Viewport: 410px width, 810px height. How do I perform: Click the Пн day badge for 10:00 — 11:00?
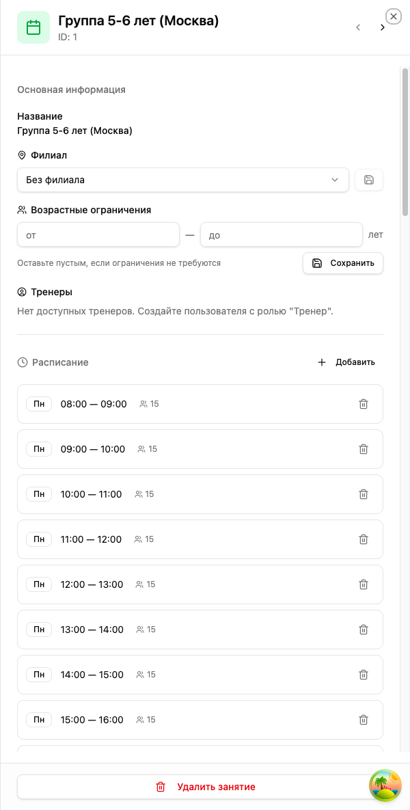(39, 494)
